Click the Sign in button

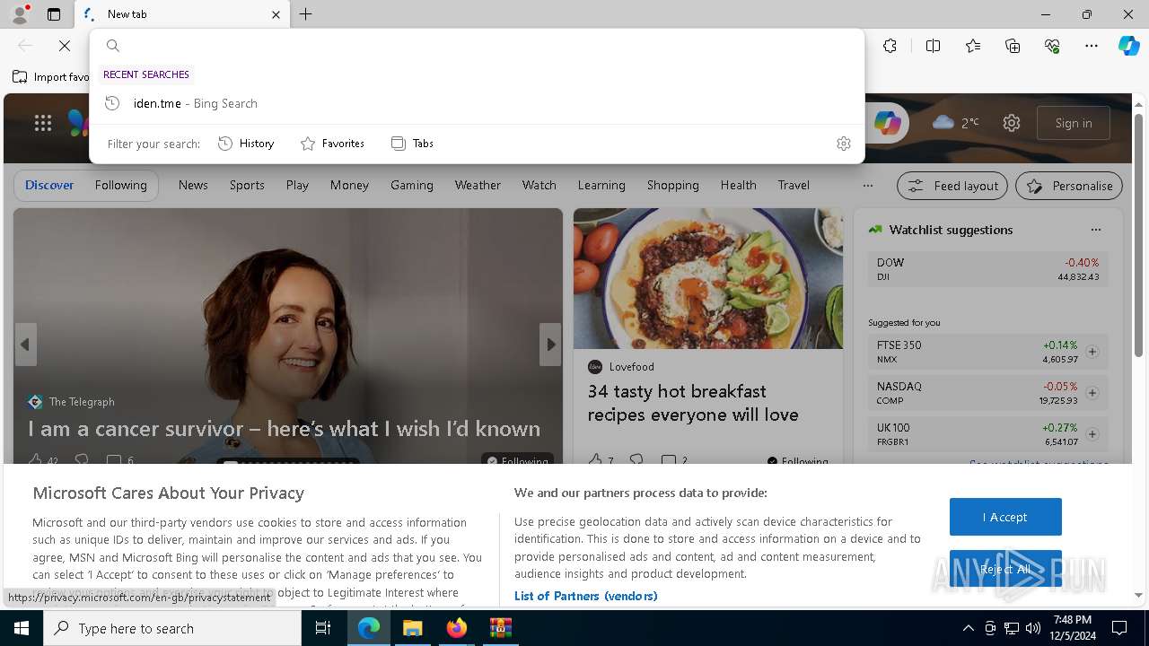pyautogui.click(x=1074, y=123)
